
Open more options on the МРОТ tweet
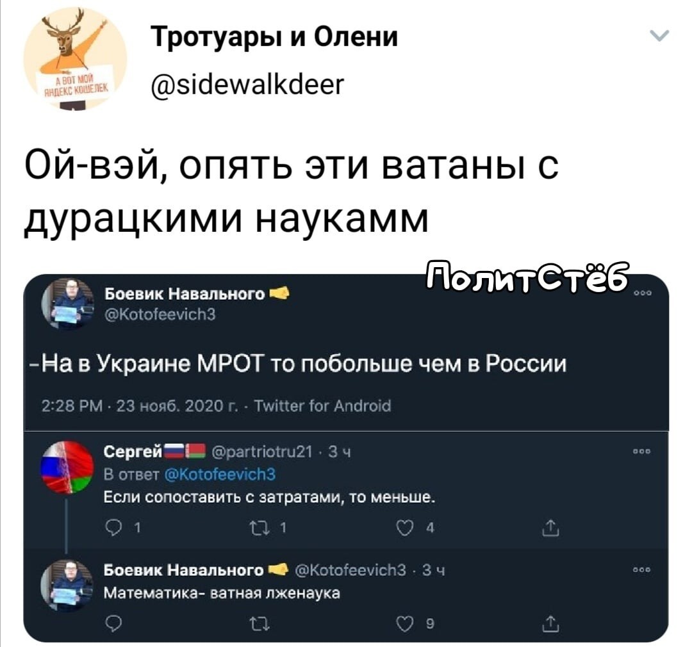pos(641,293)
